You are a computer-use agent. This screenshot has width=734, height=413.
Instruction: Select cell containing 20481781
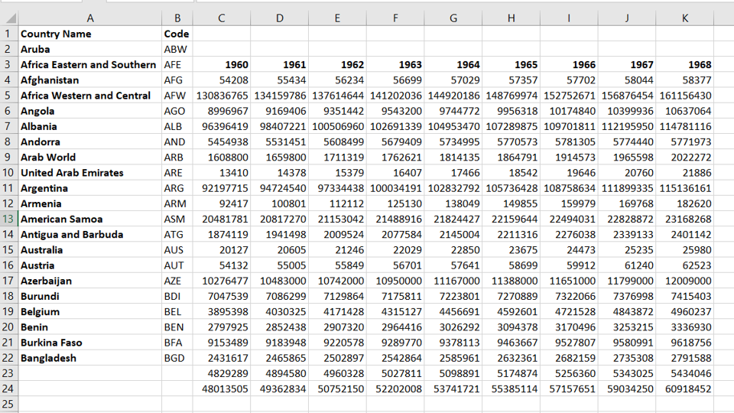[222, 220]
